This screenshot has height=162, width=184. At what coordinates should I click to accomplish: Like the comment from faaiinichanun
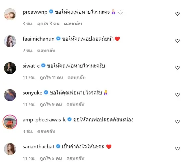click(x=177, y=41)
